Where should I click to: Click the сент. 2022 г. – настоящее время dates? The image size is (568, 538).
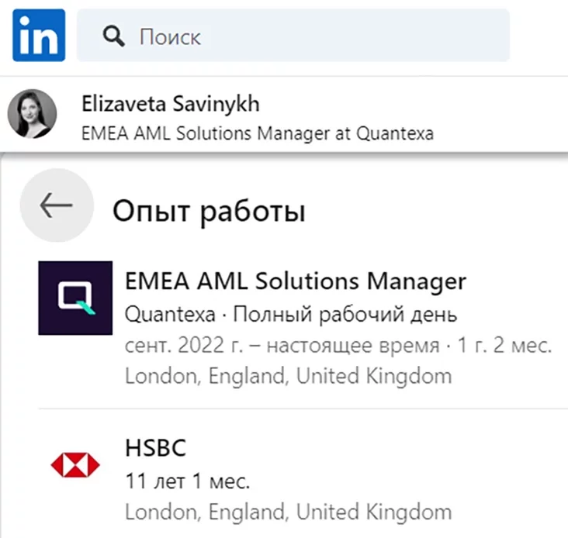pyautogui.click(x=281, y=347)
